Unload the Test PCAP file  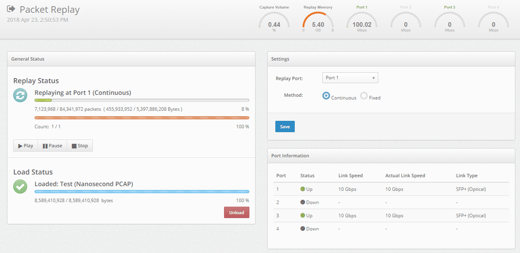[x=236, y=213]
